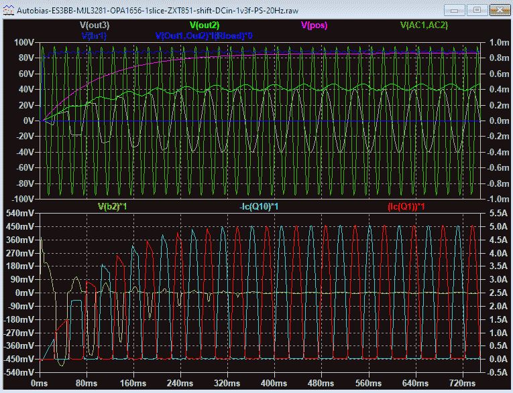The image size is (513, 393).
Task: Click the 640ms time axis label
Action: 415,383
